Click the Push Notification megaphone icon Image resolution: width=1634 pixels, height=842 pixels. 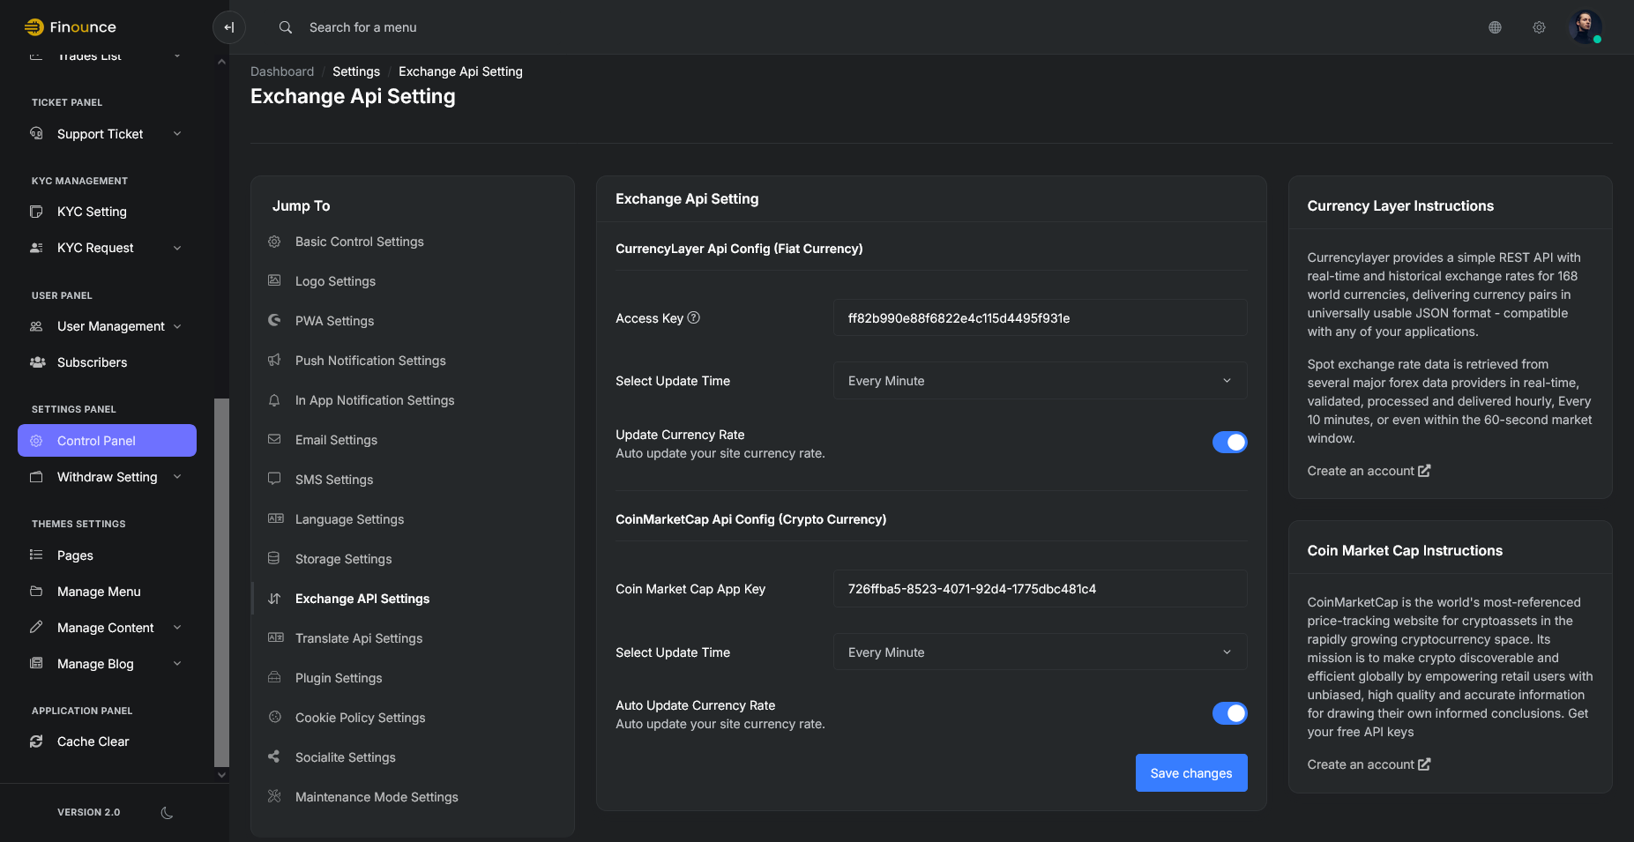(x=274, y=360)
